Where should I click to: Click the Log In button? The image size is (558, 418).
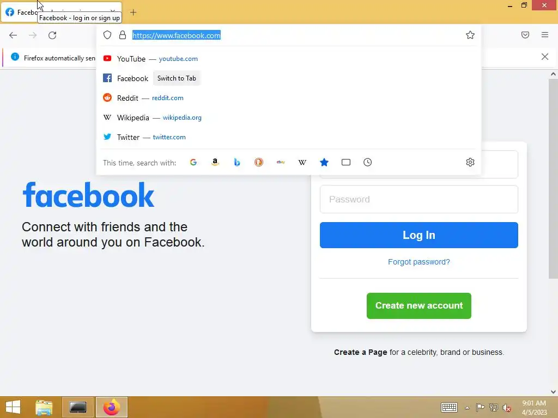pos(419,235)
